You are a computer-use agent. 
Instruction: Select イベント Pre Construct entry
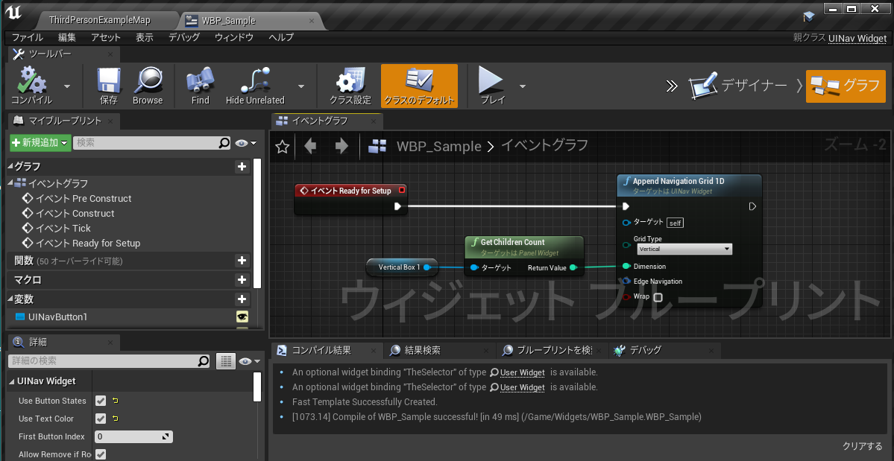tap(76, 199)
